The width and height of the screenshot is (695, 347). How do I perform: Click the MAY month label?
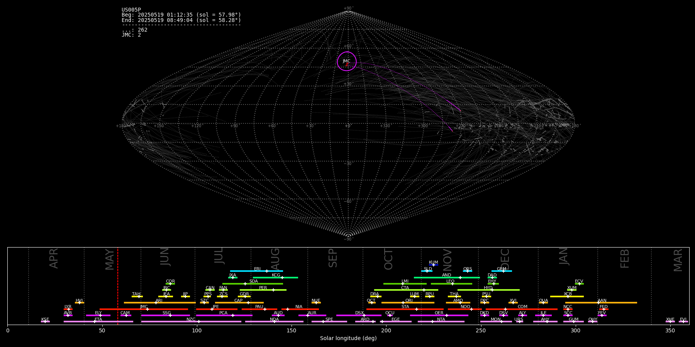click(x=110, y=259)
